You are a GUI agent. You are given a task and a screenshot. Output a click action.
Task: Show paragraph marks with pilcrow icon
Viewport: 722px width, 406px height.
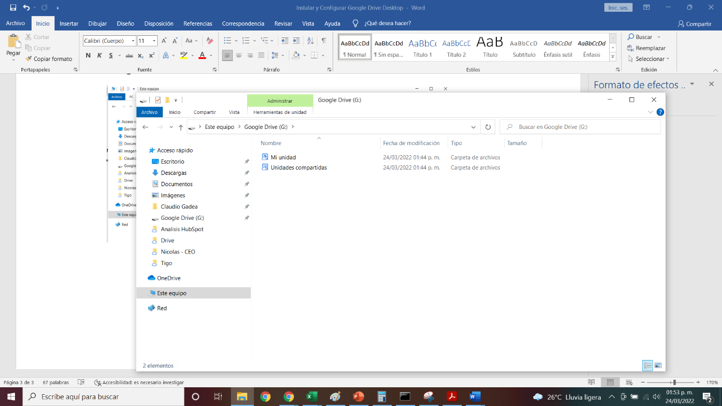point(324,41)
